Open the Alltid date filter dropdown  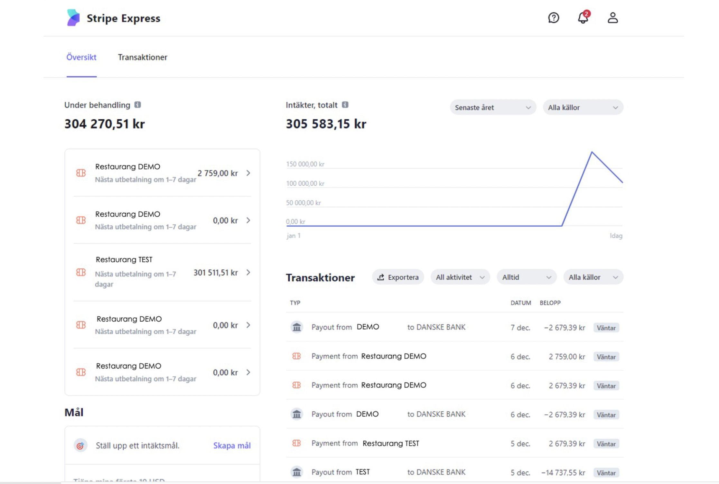[x=527, y=277]
